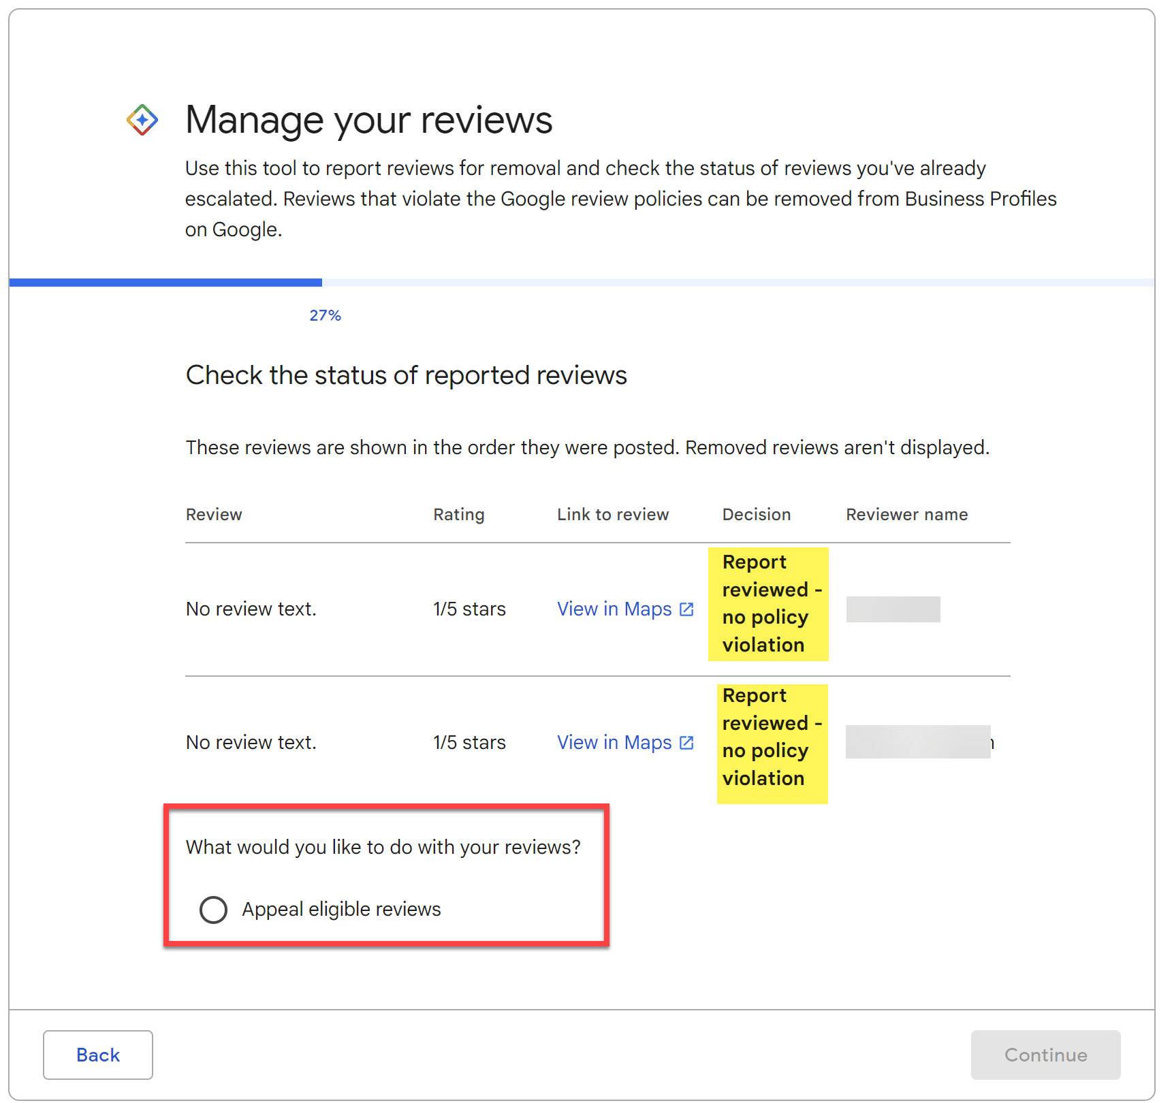
Task: Click the Review column header
Action: click(x=214, y=515)
